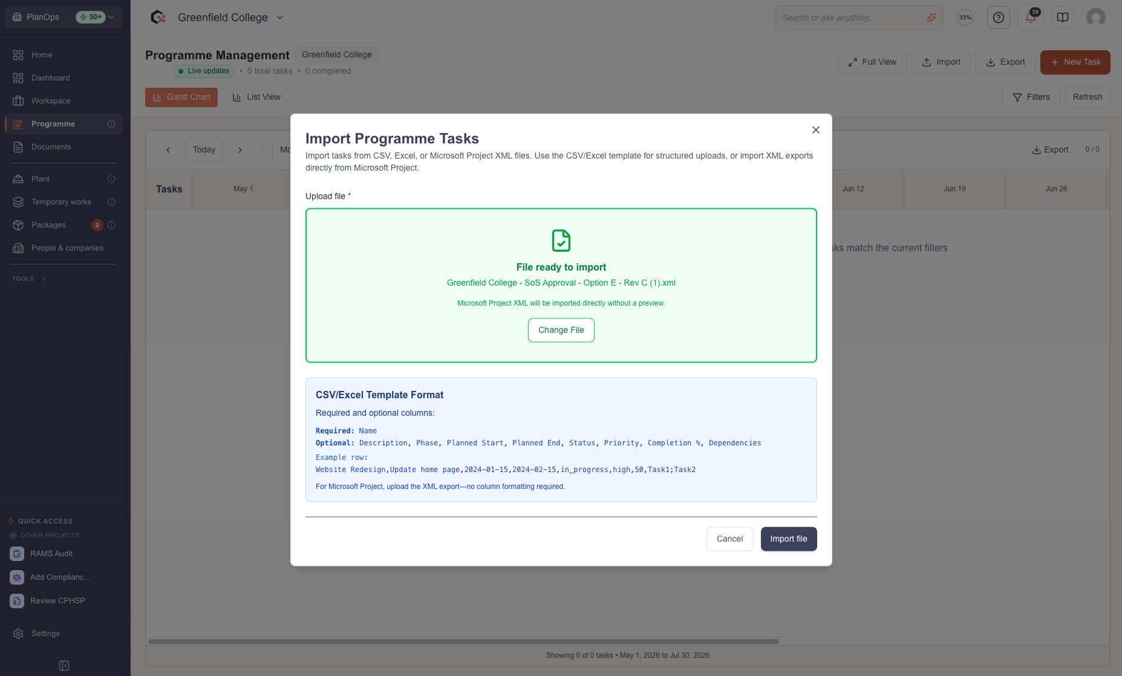
Task: Collapse the sidebar panel icon
Action: point(64,666)
